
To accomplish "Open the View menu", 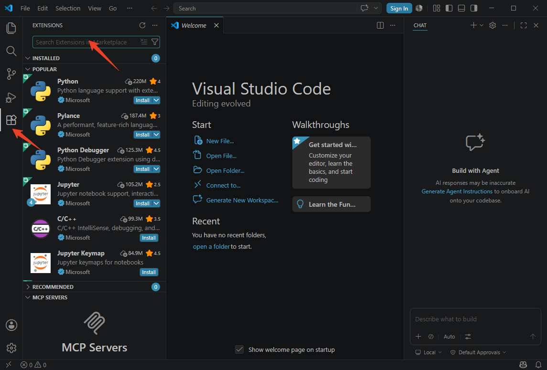I will (95, 9).
